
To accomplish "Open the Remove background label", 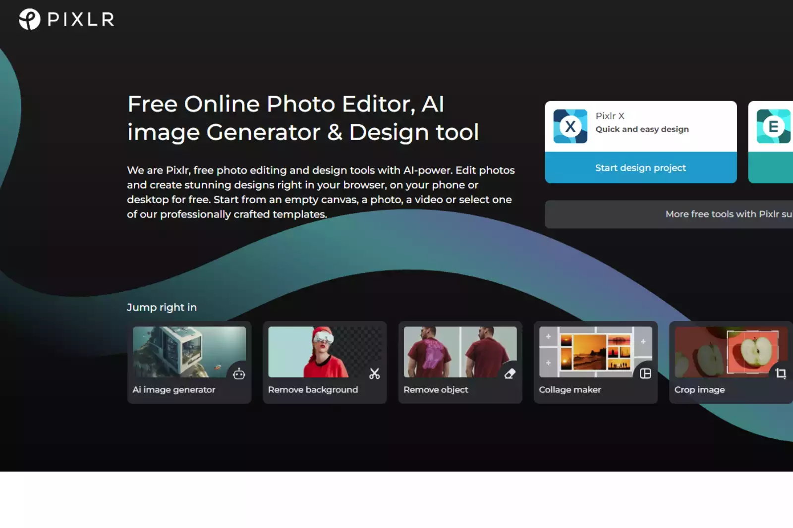I will point(313,390).
